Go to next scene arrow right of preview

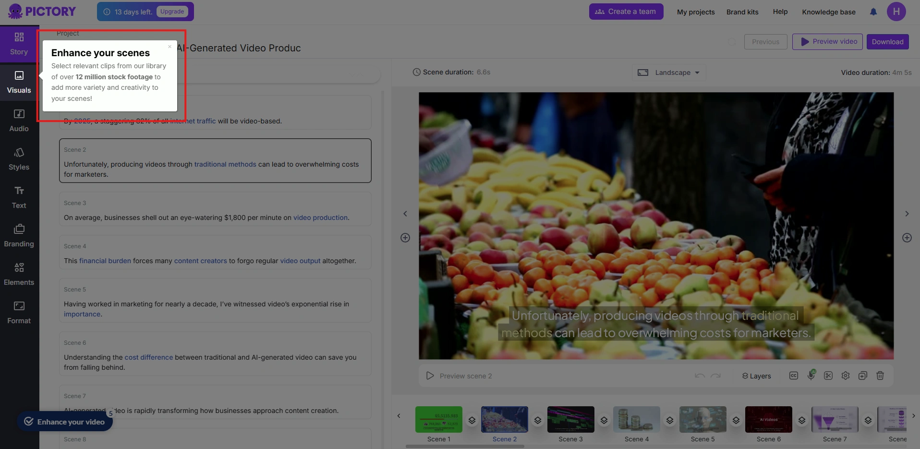pos(907,214)
